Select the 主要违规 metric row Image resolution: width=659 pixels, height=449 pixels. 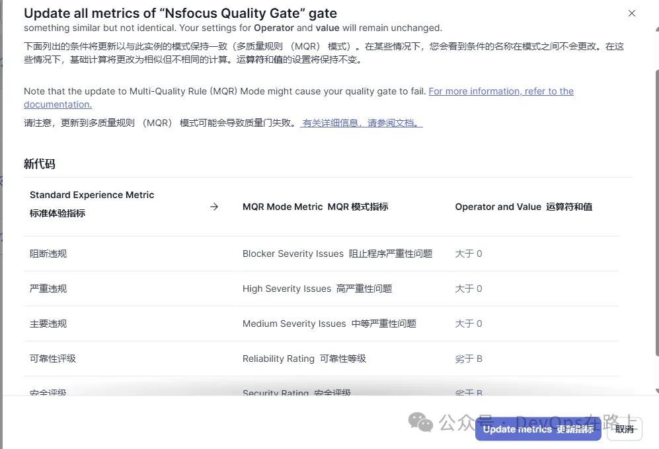point(48,324)
